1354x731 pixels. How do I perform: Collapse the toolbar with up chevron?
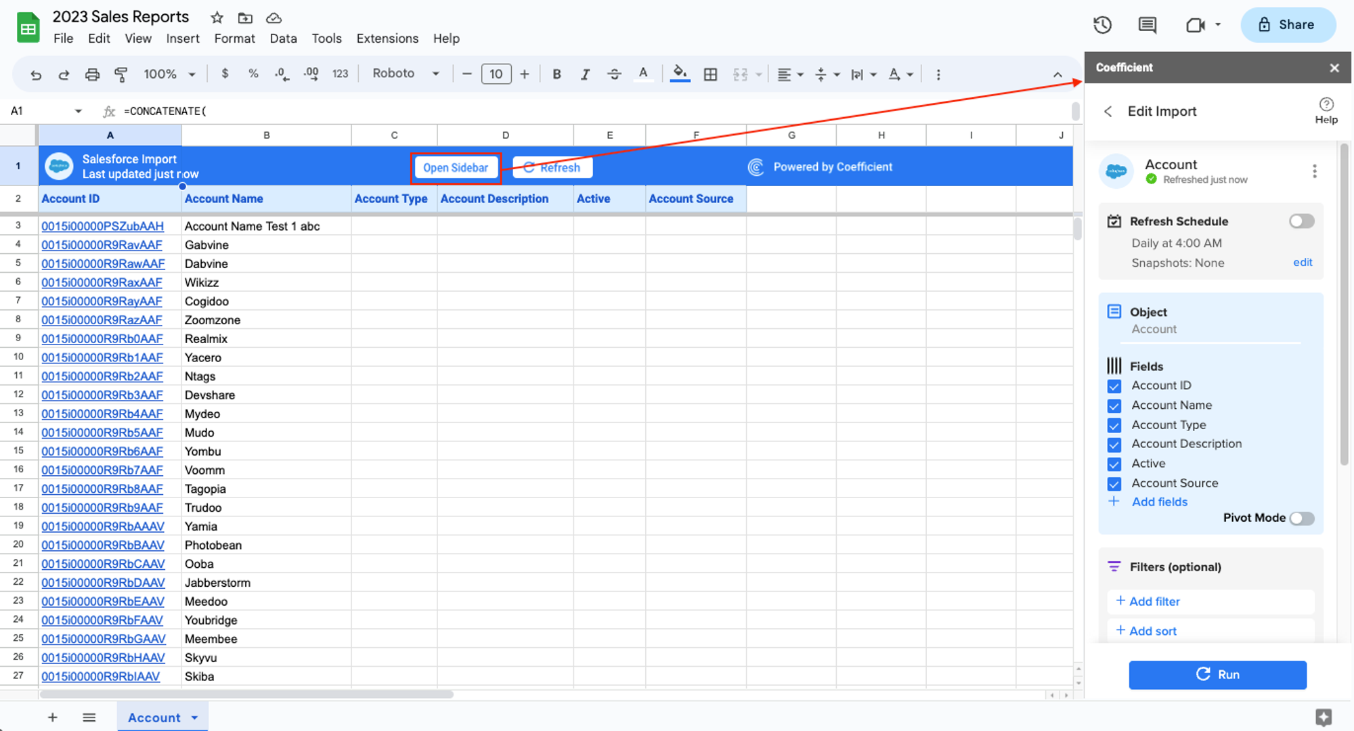(x=1057, y=74)
